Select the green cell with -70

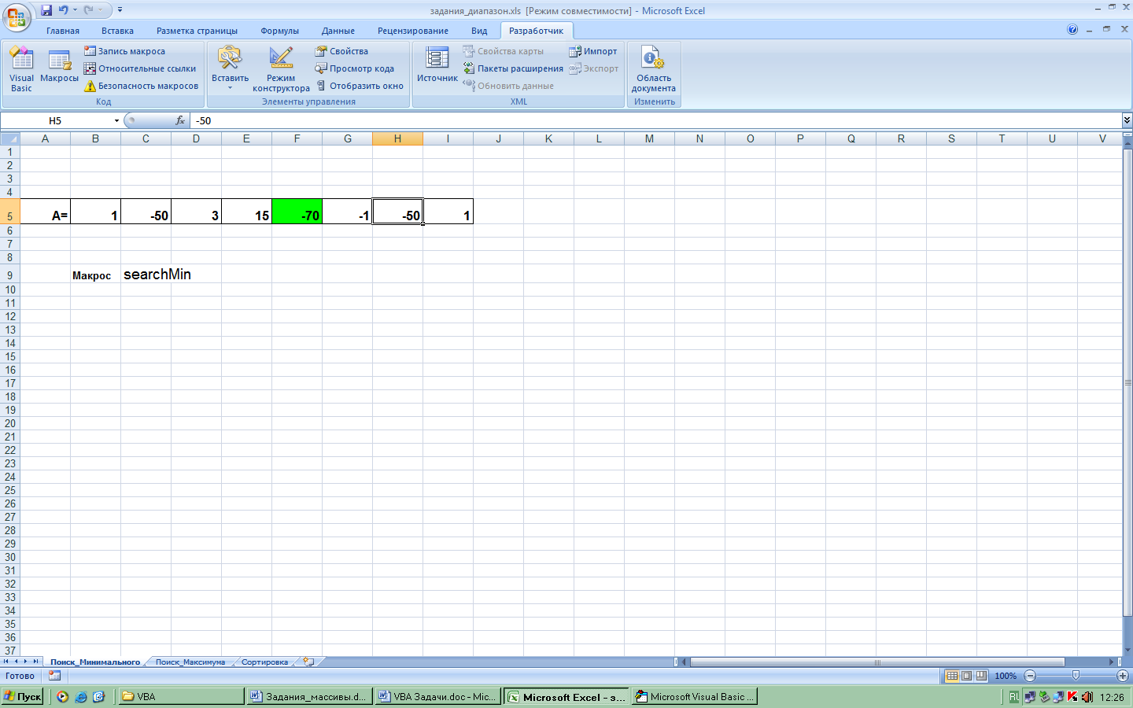[297, 212]
